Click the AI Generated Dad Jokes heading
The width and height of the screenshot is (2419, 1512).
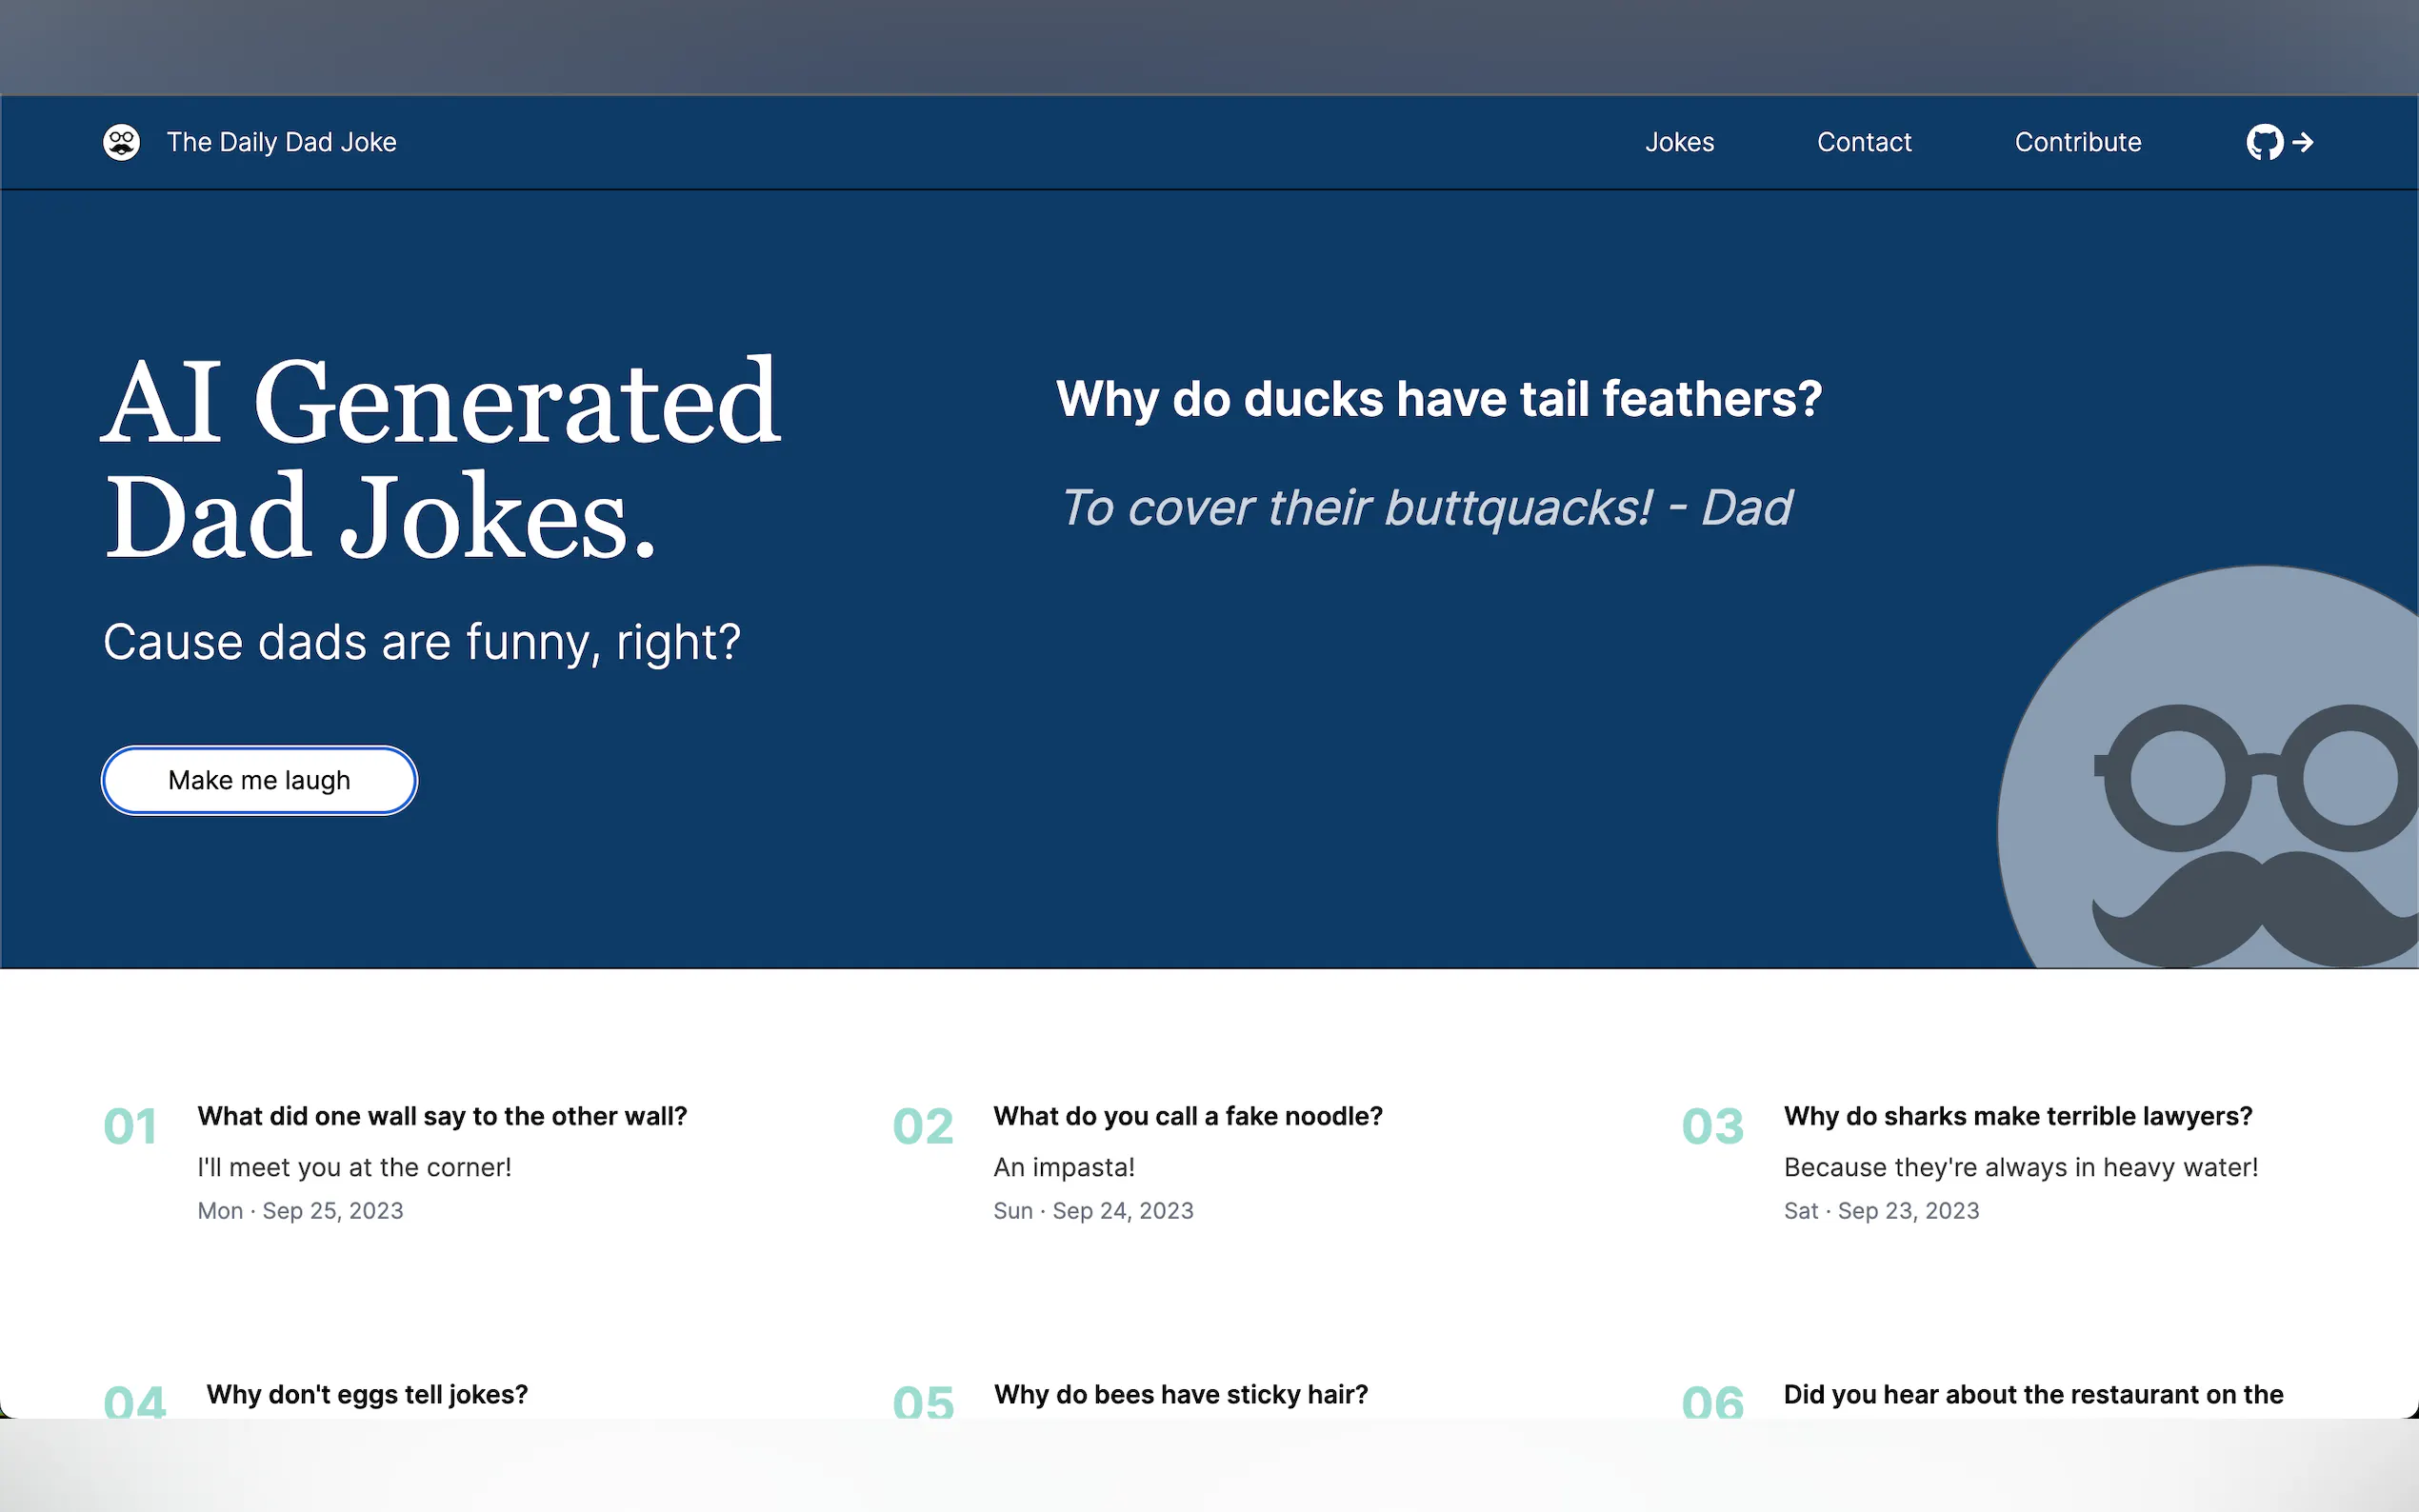440,458
